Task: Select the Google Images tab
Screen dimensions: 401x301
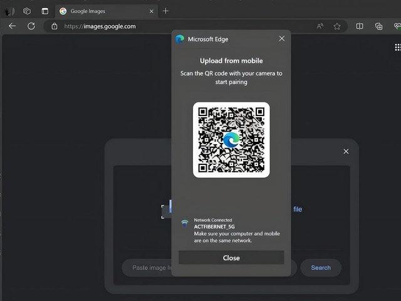Action: [107, 11]
